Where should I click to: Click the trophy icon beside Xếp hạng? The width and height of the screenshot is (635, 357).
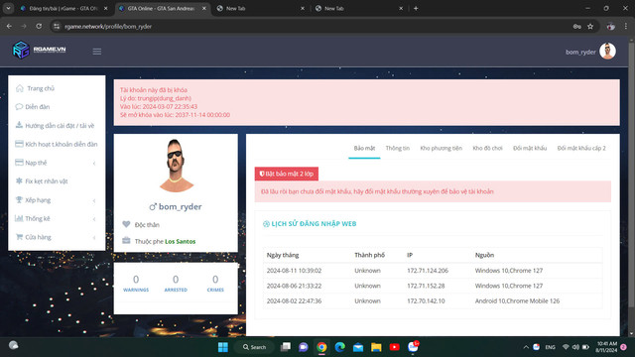point(19,199)
